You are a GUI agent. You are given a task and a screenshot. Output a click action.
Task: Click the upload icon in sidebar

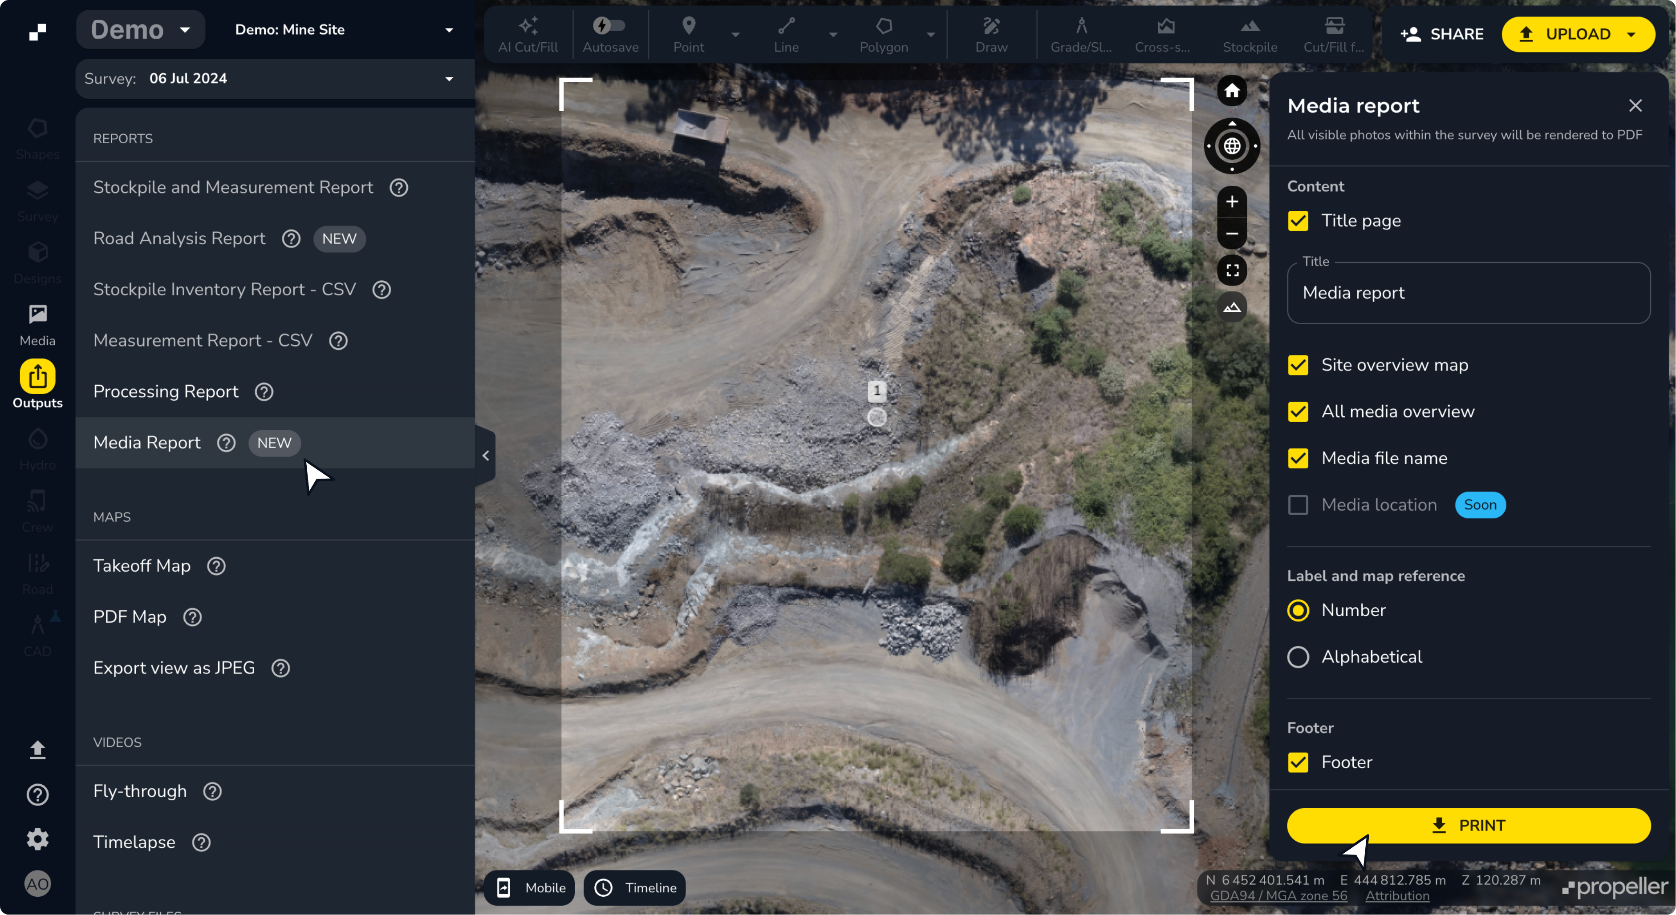(38, 750)
